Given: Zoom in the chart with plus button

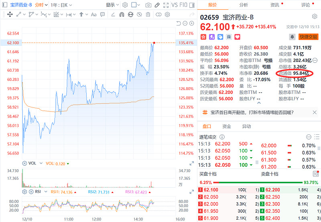Looking at the screenshot, I should pyautogui.click(x=192, y=23).
